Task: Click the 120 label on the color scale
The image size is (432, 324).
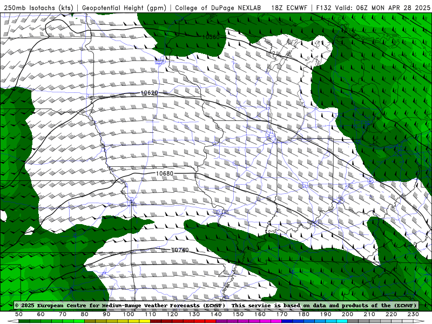Action: pyautogui.click(x=172, y=314)
